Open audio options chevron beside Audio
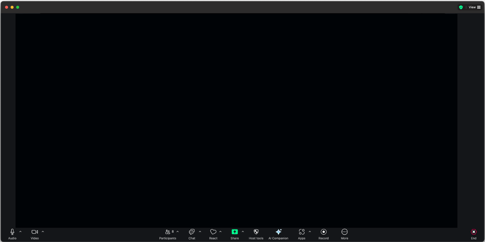The image size is (485, 242). point(20,232)
